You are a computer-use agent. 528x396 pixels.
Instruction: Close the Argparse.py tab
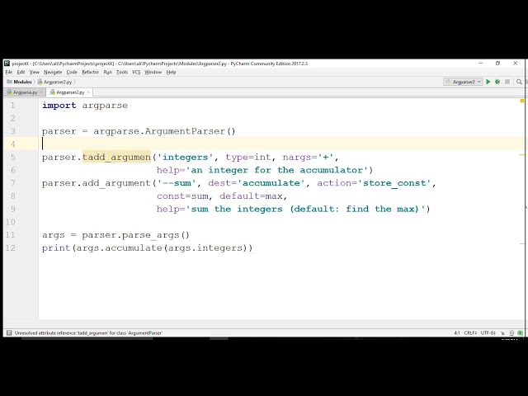coord(41,92)
